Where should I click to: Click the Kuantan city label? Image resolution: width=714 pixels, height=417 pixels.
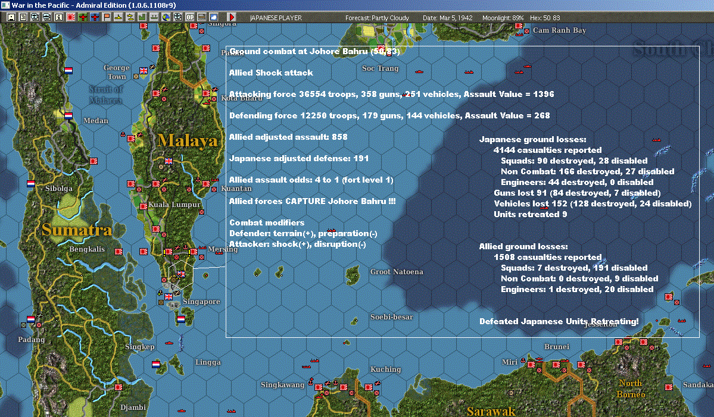[236, 188]
